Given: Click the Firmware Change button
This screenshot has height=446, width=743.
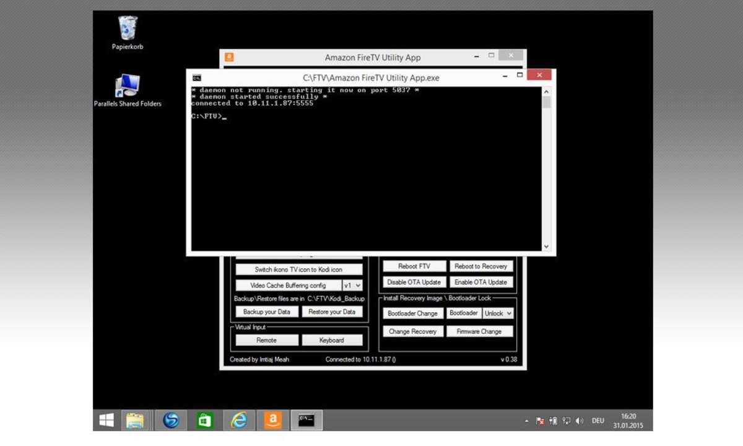Looking at the screenshot, I should (479, 331).
